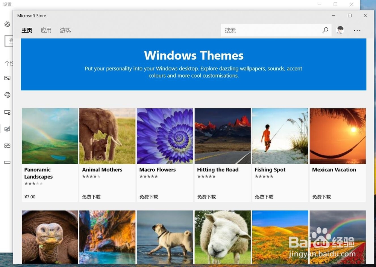Click star rating of Macro Flowers
Image resolution: width=376 pixels, height=267 pixels.
pos(149,177)
